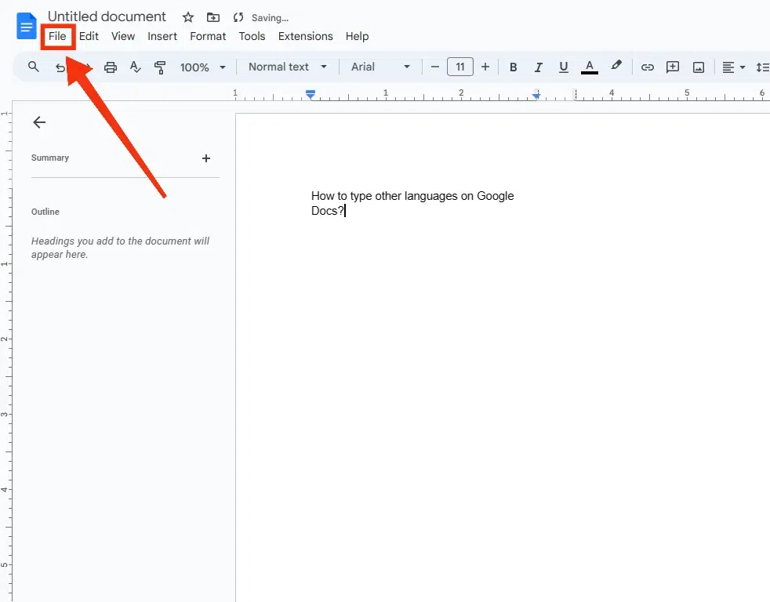The width and height of the screenshot is (770, 602).
Task: Click the Saving status sync icon
Action: coord(238,18)
